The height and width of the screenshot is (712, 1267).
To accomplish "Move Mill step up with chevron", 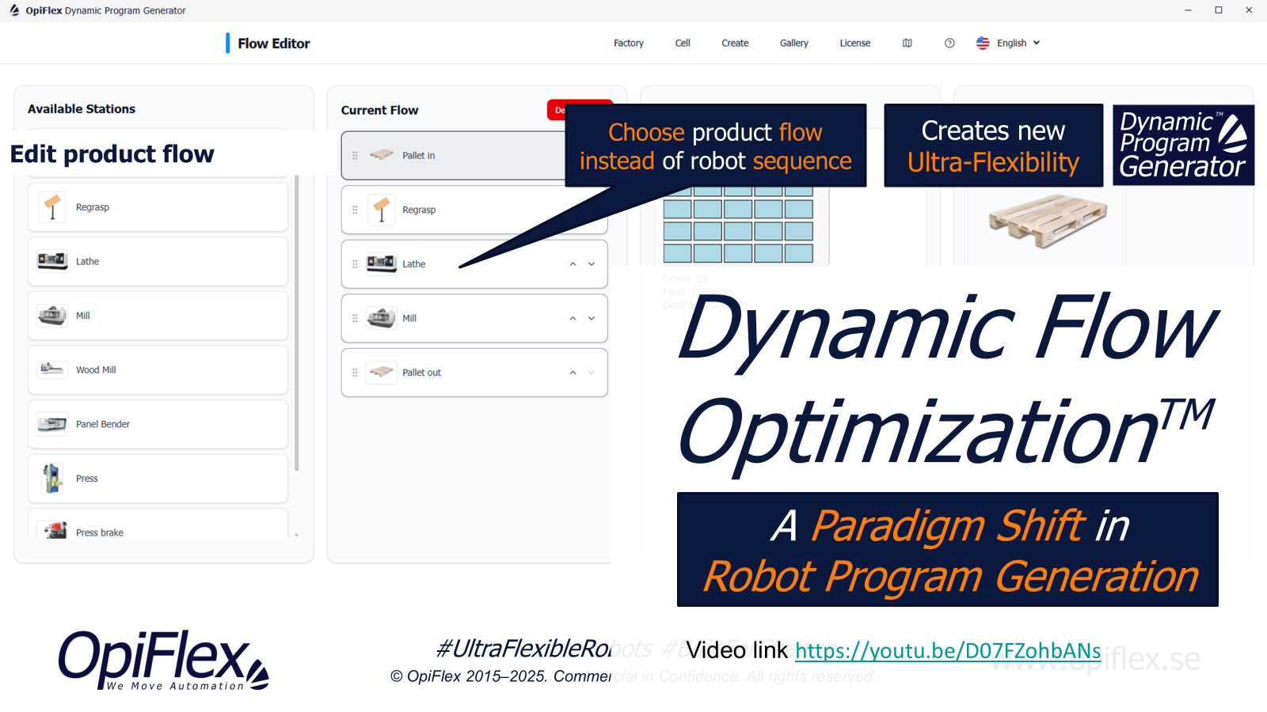I will click(x=573, y=318).
